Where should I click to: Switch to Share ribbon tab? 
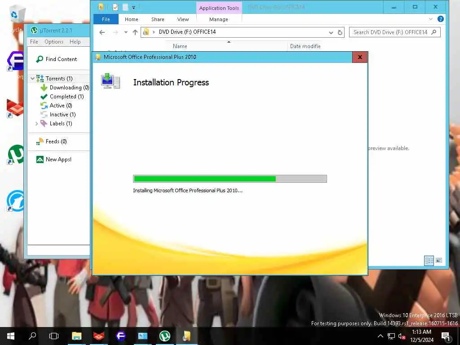click(158, 19)
